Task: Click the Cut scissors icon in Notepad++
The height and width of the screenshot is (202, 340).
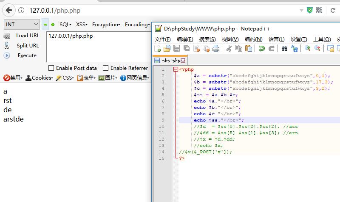Action: coord(229,48)
